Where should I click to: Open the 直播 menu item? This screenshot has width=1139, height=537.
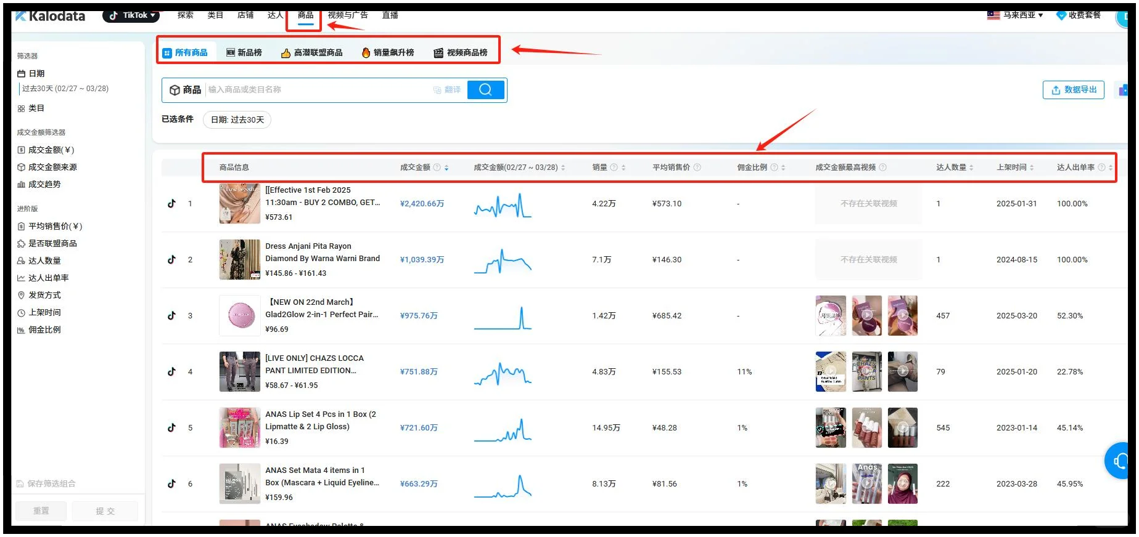tap(390, 15)
